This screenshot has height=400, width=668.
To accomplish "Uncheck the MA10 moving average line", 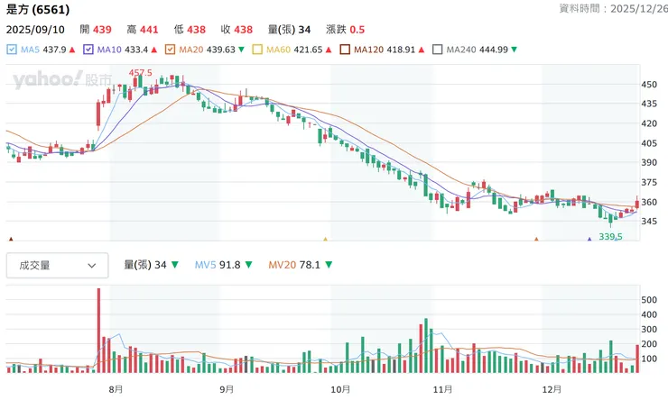I will click(x=89, y=50).
